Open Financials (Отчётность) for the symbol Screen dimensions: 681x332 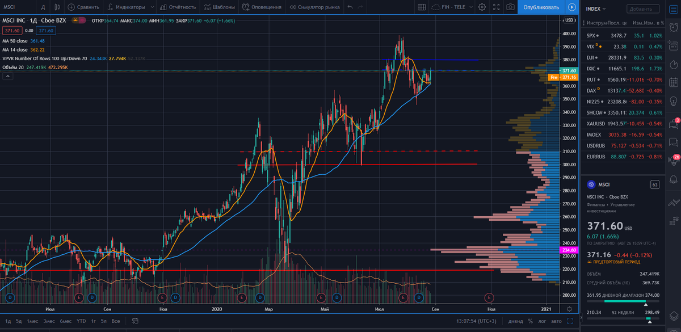[x=178, y=7]
